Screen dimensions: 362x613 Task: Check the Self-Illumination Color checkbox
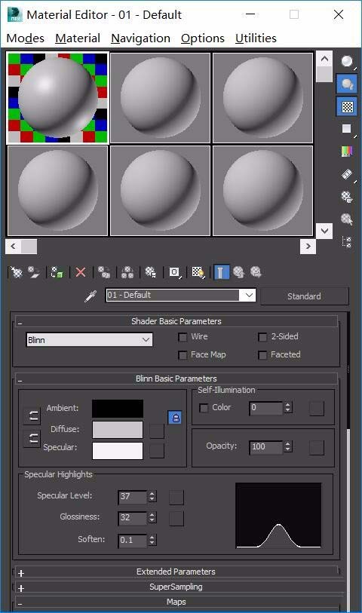point(204,408)
